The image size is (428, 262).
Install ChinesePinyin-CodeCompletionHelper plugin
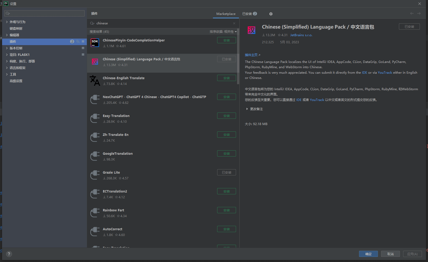[x=226, y=40]
